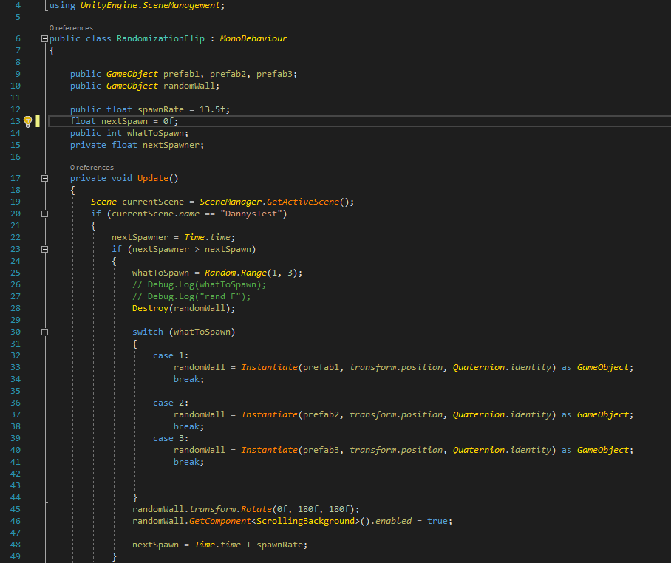Click the yellow change marker beside line 13
Image resolution: width=671 pixels, height=563 pixels.
(x=38, y=121)
